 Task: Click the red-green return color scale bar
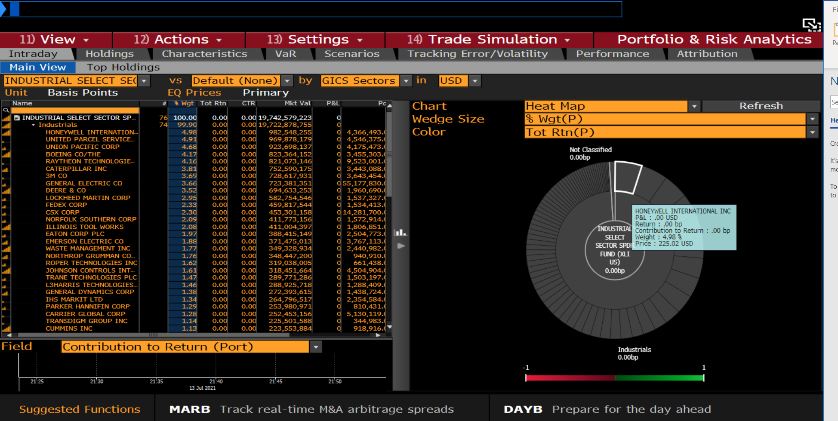(x=614, y=378)
